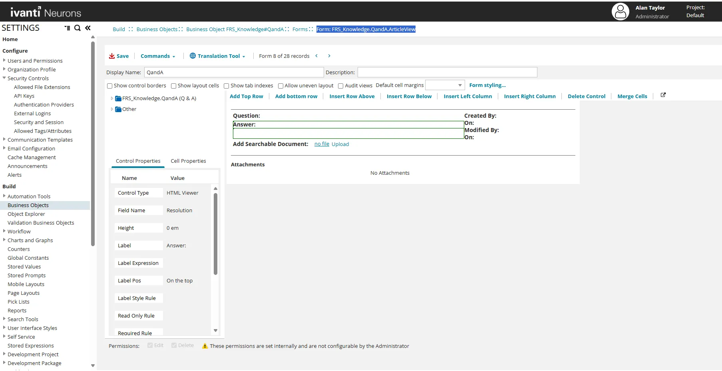Click Insert Left Column

click(x=468, y=97)
